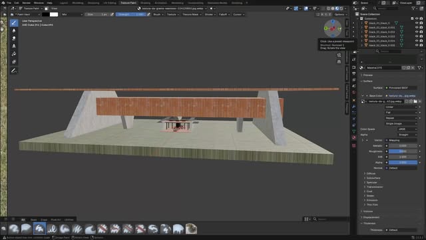
Task: Open the File menu
Action: click(x=9, y=3)
